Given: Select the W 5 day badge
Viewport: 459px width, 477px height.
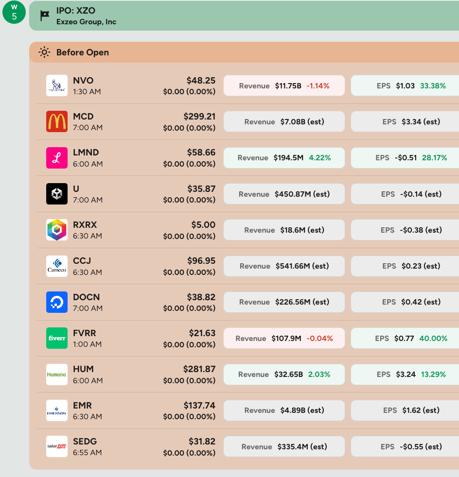Looking at the screenshot, I should click(14, 12).
